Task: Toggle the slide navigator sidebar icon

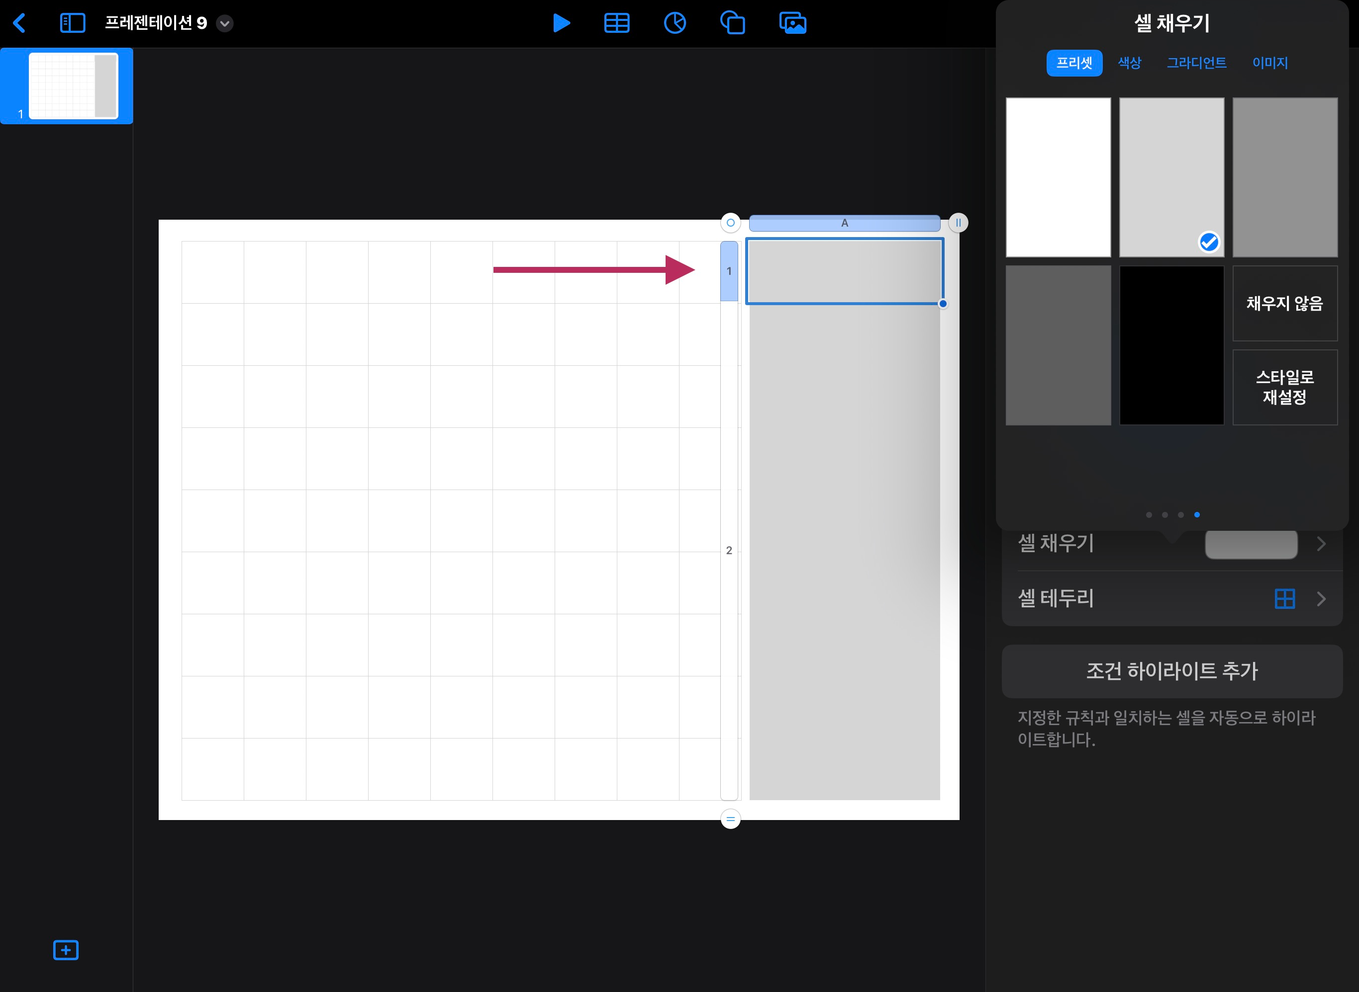Action: [x=73, y=23]
